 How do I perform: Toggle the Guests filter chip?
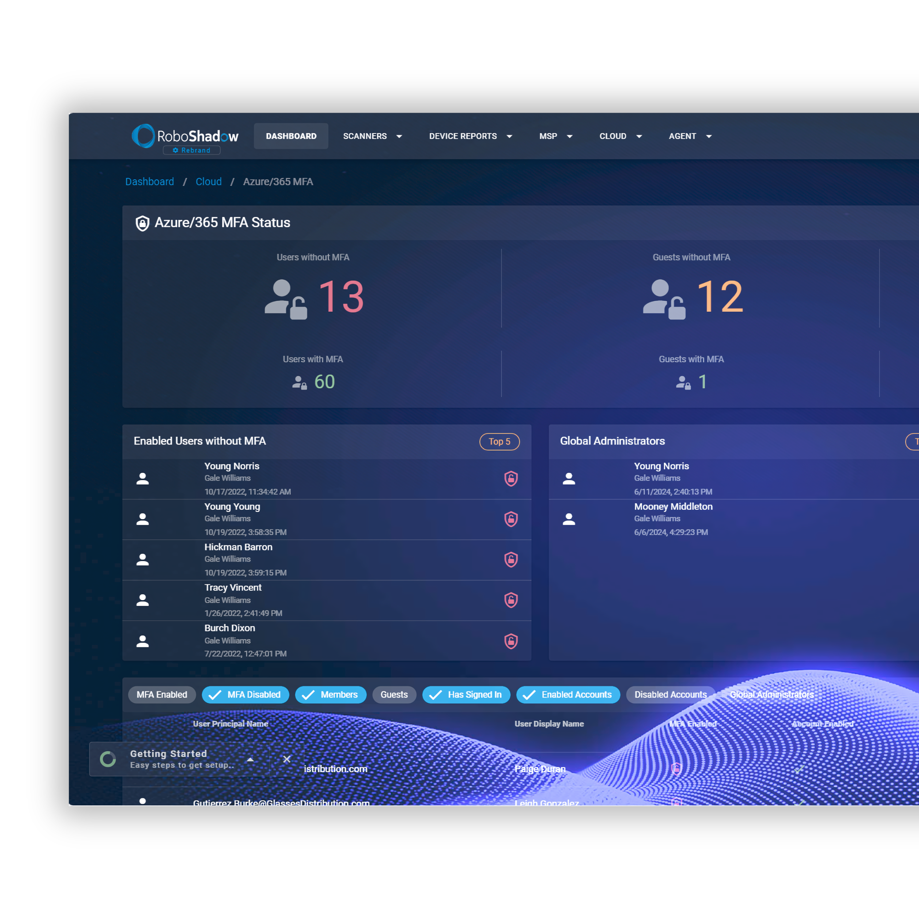394,694
